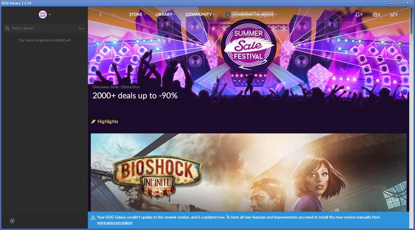The width and height of the screenshot is (415, 230).
Task: Open the notifications bell icon
Action: [358, 14]
